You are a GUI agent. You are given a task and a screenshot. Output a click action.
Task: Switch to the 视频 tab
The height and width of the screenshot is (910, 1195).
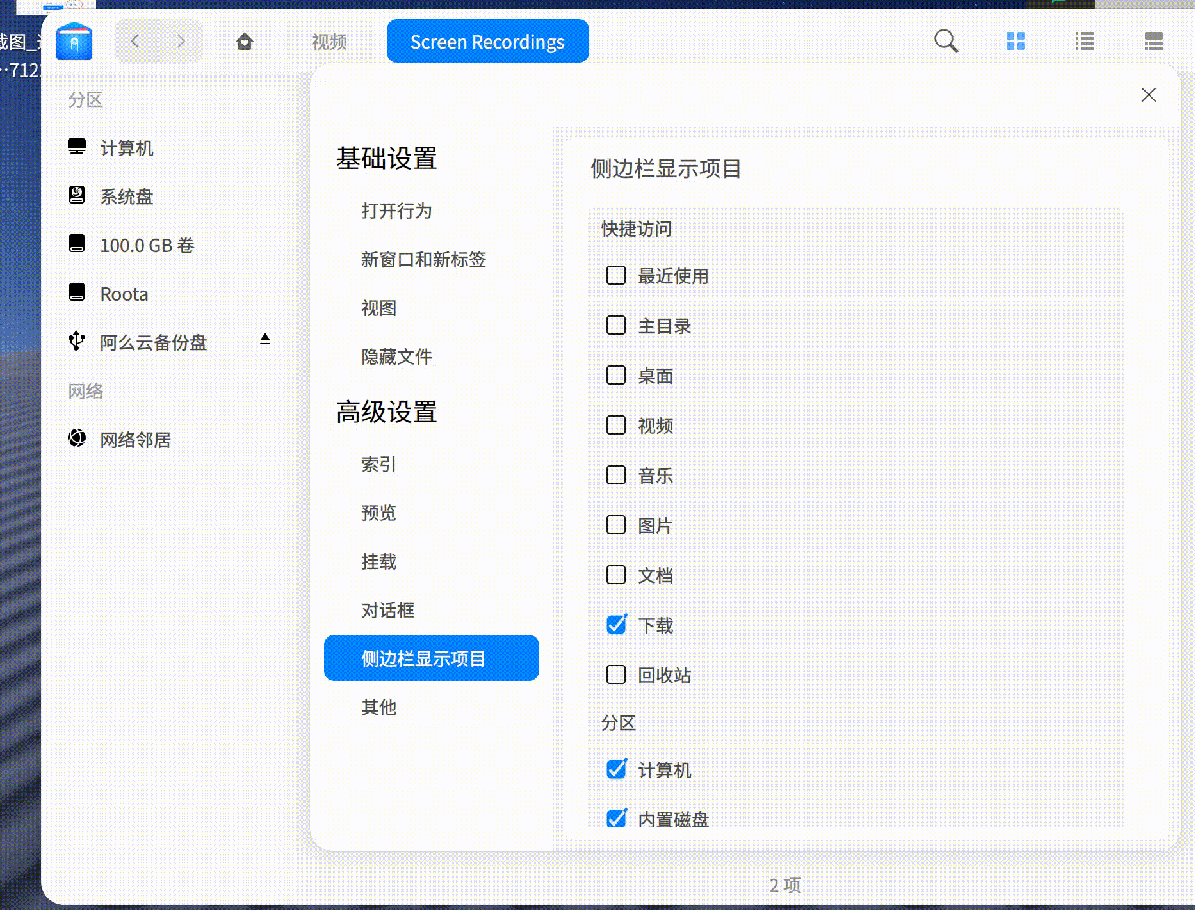click(x=328, y=42)
